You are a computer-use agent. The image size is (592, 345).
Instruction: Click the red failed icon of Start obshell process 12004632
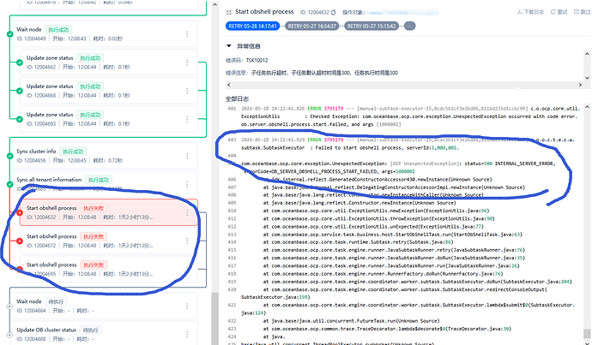[x=20, y=213]
